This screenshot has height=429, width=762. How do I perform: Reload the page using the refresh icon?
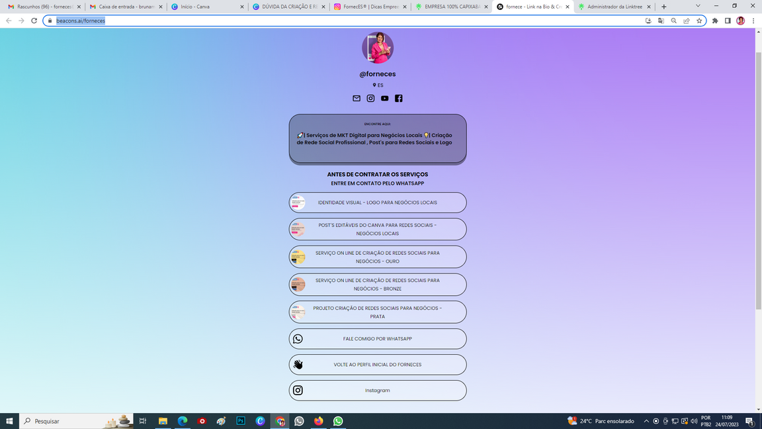click(x=34, y=21)
